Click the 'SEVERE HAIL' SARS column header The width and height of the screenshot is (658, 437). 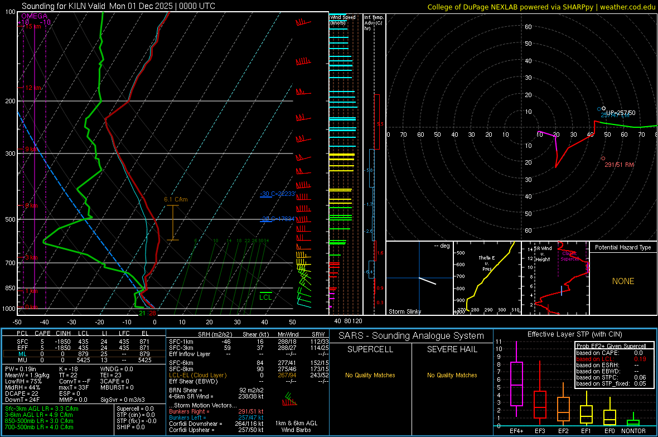(x=452, y=349)
